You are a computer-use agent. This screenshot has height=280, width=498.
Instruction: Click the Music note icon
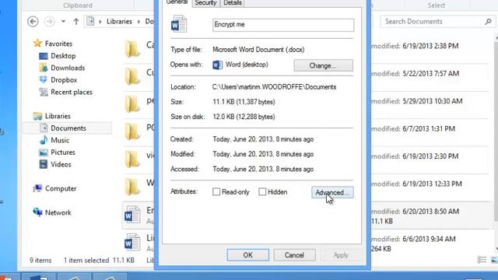44,140
